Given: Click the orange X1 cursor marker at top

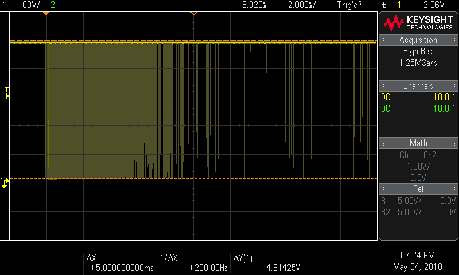Looking at the screenshot, I should [46, 14].
